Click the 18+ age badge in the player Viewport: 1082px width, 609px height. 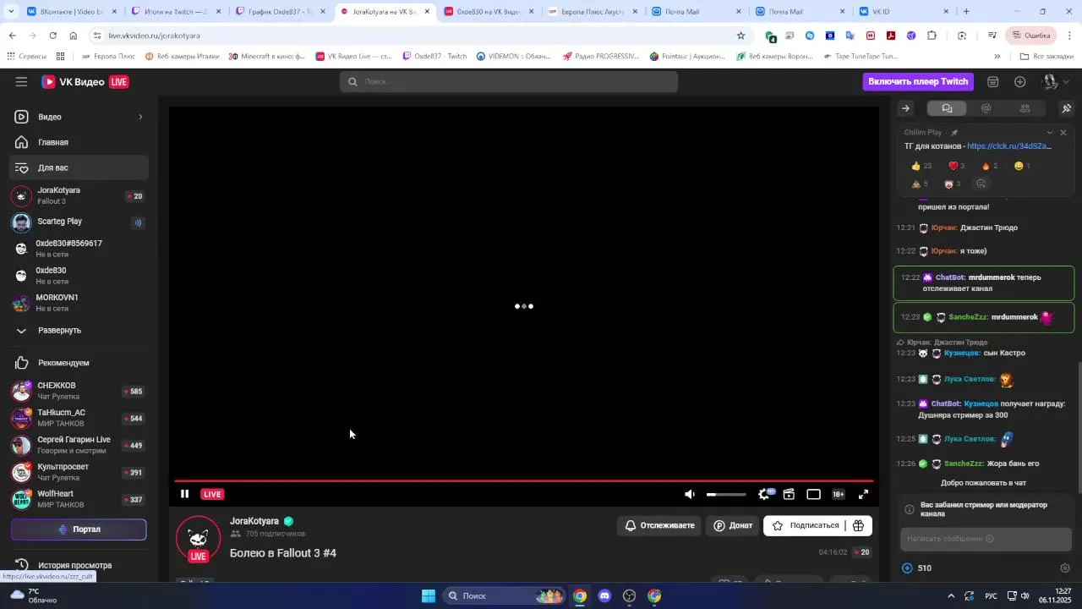[838, 494]
